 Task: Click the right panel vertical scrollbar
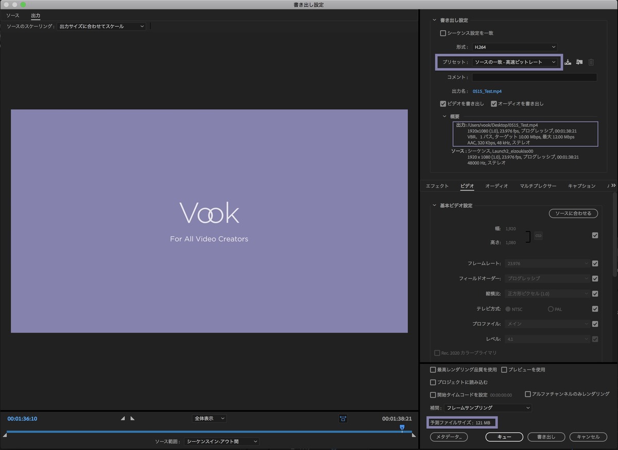(615, 235)
